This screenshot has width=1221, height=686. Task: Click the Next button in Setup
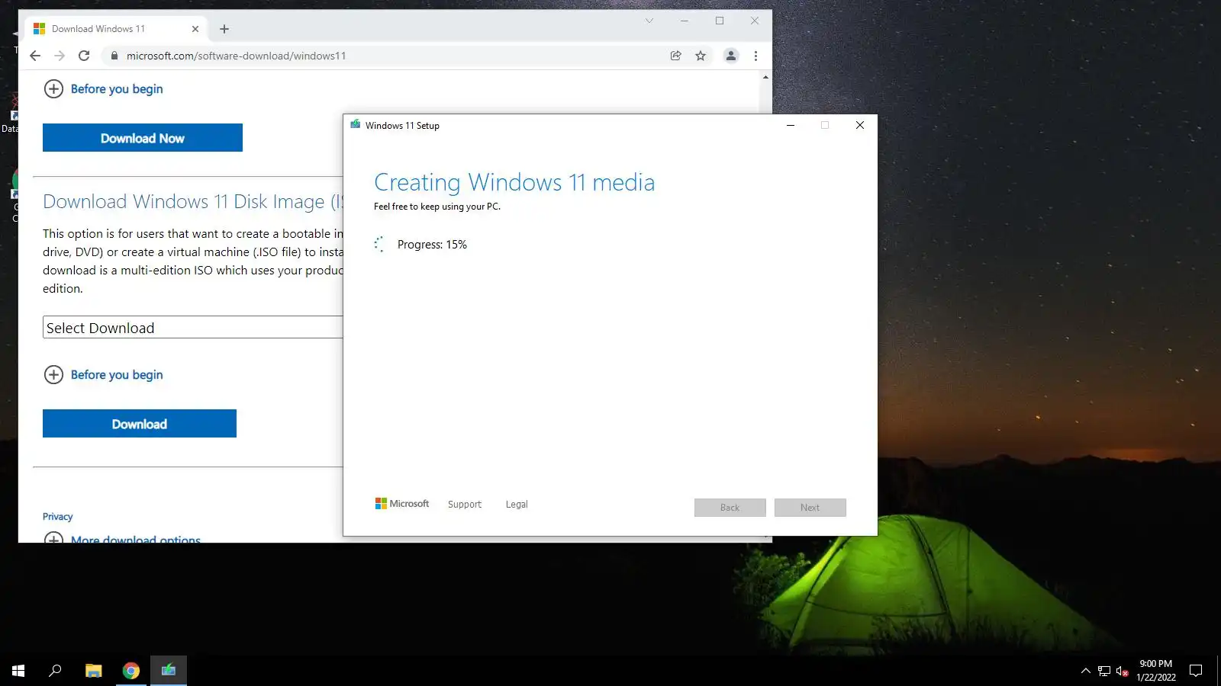[x=810, y=508]
